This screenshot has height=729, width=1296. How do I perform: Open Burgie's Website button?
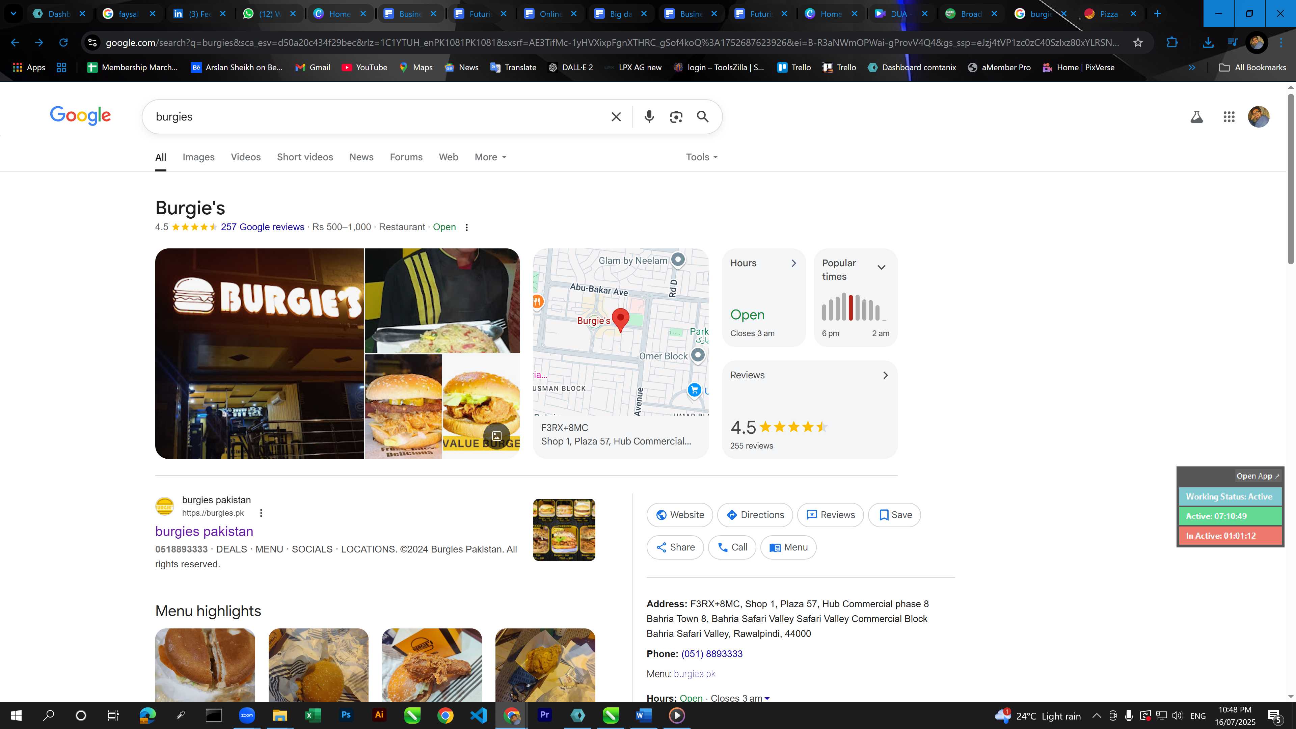pyautogui.click(x=680, y=515)
